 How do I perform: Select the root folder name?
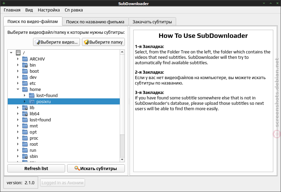[x=34, y=144]
